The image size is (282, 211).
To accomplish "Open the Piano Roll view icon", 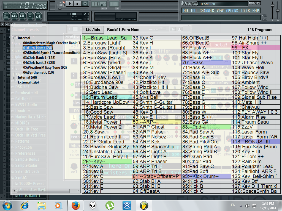I will (22, 16).
